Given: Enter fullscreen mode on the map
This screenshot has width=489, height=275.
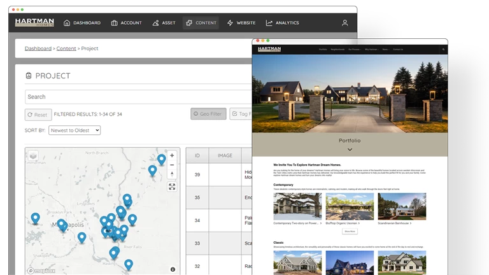Looking at the screenshot, I should 172,187.
